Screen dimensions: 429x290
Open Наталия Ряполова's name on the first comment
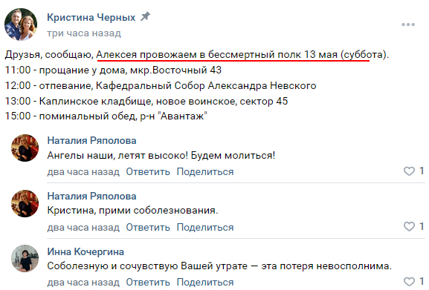[91, 140]
